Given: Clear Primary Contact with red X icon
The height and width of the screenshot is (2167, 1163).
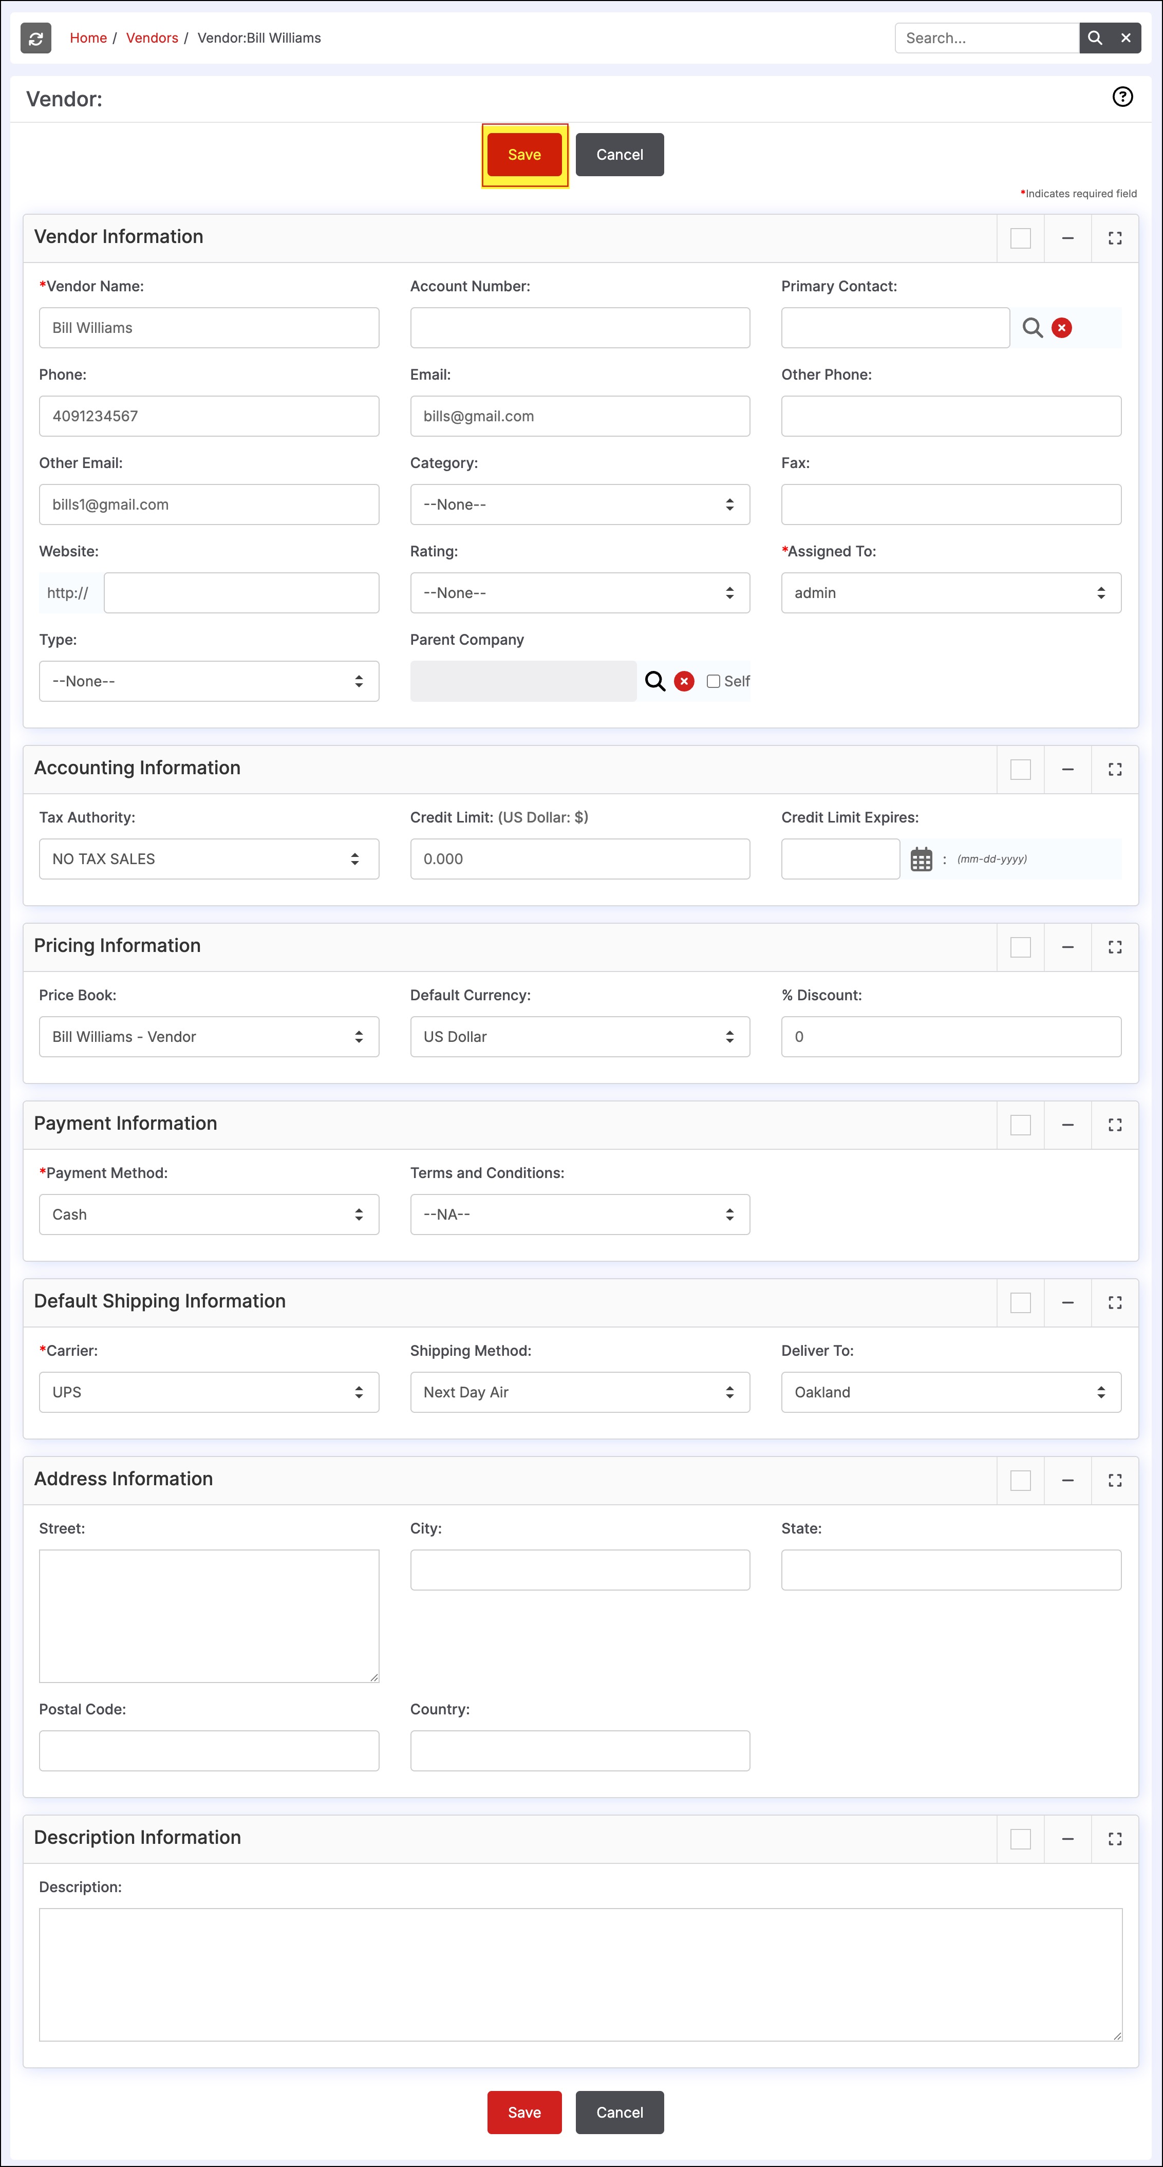Looking at the screenshot, I should click(x=1061, y=328).
